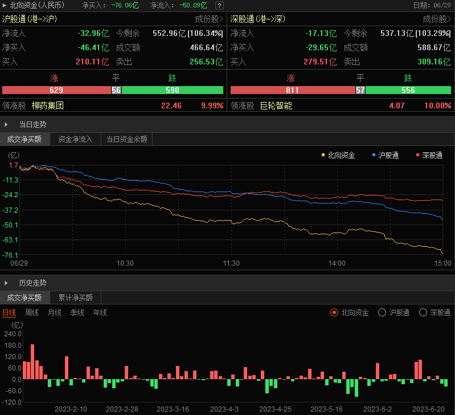
Task: Collapse the 当日走势 section arrow
Action: point(6,124)
